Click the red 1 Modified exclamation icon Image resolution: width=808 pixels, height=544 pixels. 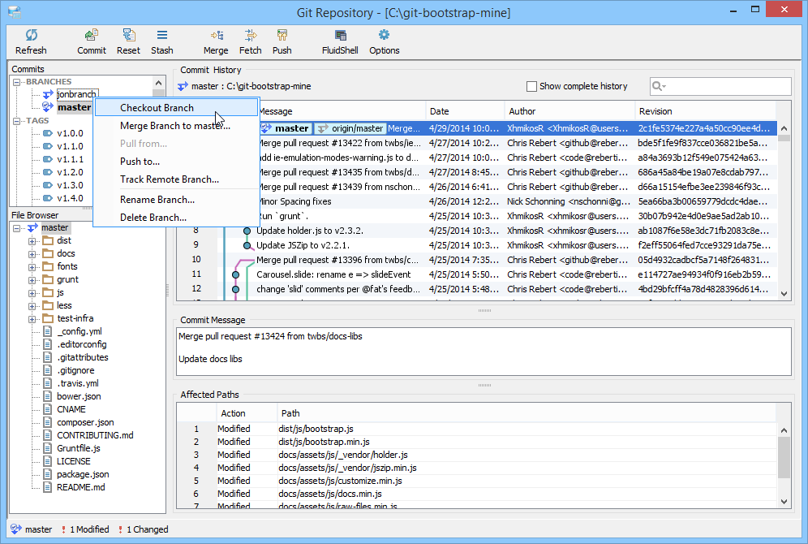(x=63, y=529)
